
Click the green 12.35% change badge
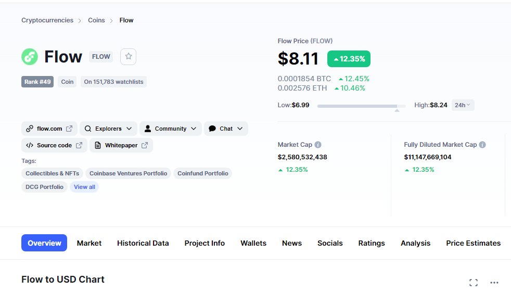pyautogui.click(x=349, y=59)
